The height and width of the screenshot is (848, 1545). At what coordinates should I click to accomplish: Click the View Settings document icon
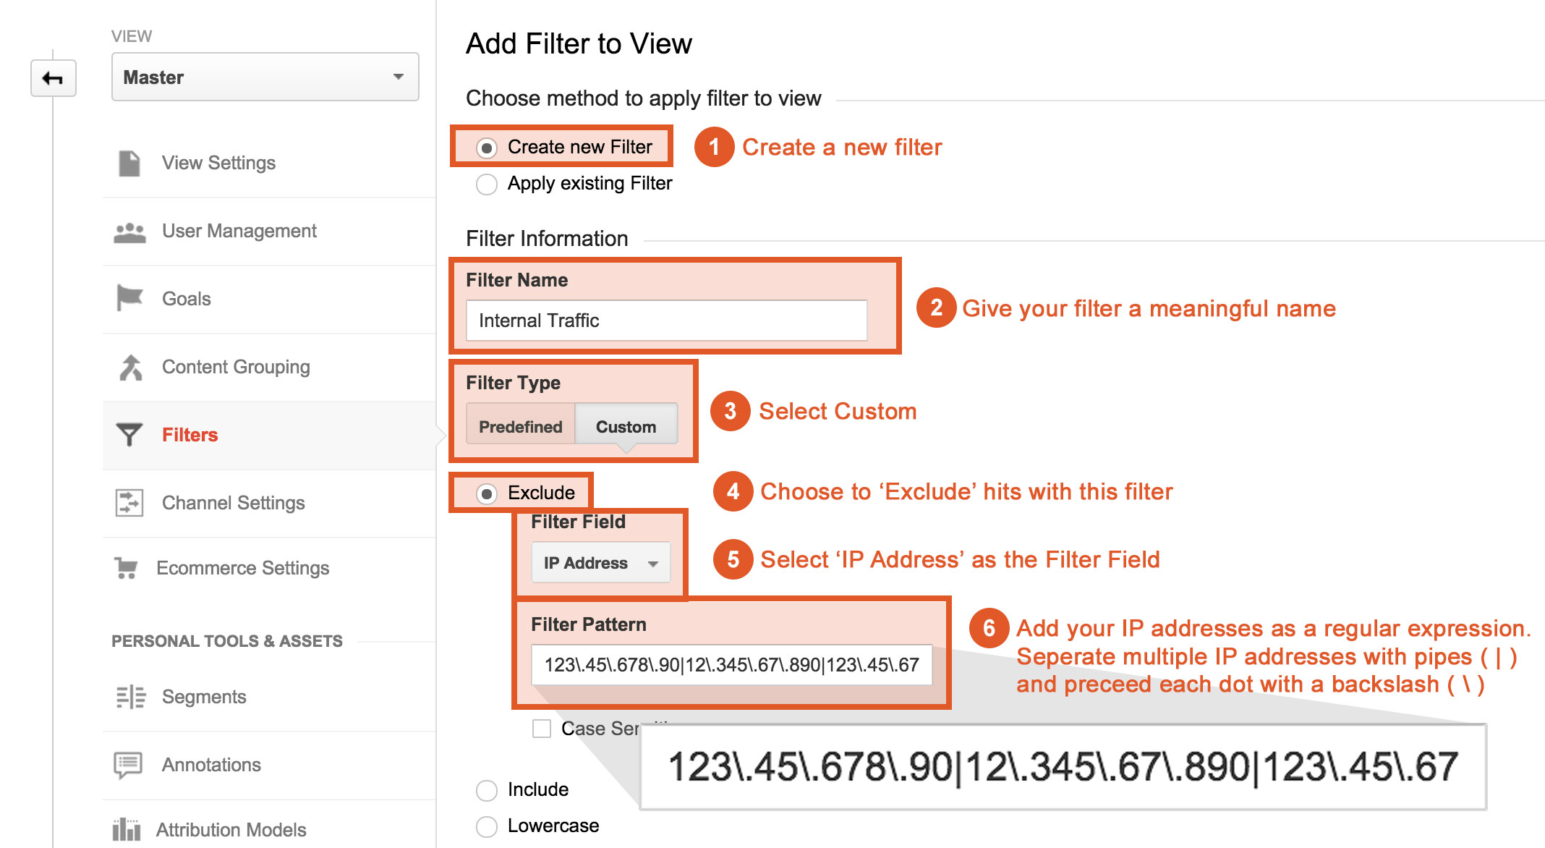click(x=129, y=164)
